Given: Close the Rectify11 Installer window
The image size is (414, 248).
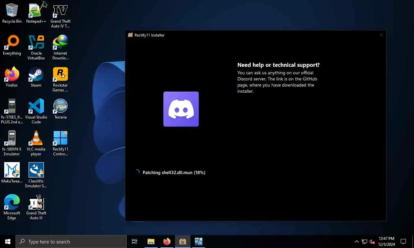Looking at the screenshot, I should click(x=381, y=35).
